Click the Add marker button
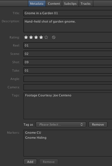This screenshot has width=112, height=166. pyautogui.click(x=30, y=162)
